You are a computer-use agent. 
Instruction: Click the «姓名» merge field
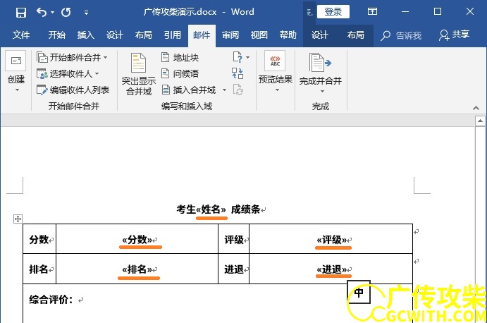click(x=211, y=209)
